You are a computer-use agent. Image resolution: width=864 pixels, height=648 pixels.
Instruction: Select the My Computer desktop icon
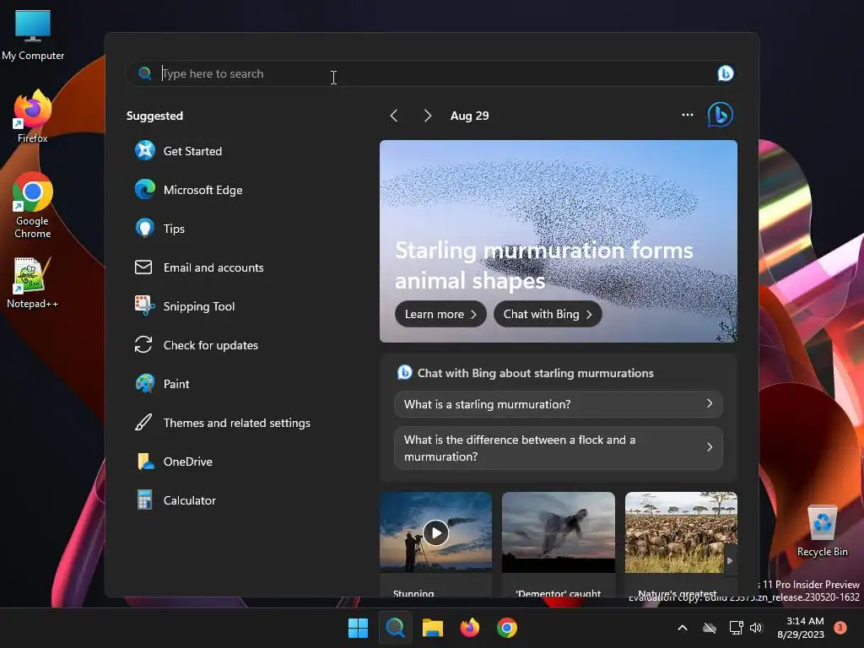pyautogui.click(x=33, y=34)
